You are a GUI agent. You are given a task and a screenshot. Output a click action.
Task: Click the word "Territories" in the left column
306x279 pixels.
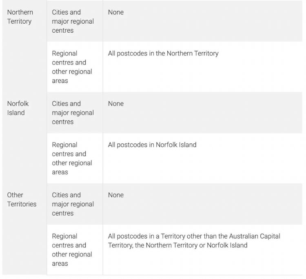[x=22, y=204]
